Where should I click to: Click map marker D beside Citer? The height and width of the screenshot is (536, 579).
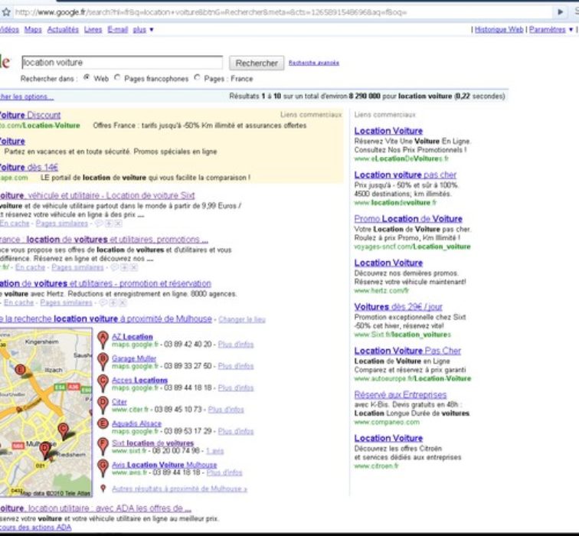pos(103,404)
